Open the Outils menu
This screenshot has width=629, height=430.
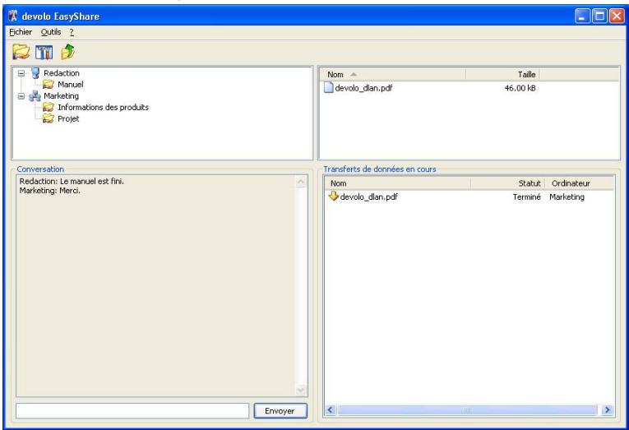pyautogui.click(x=51, y=32)
